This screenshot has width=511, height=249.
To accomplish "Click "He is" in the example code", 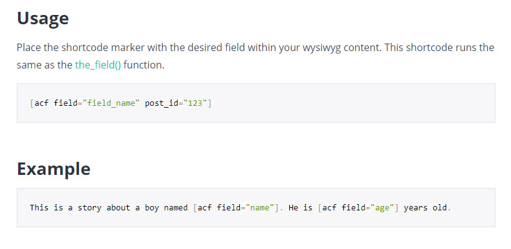I will [300, 207].
